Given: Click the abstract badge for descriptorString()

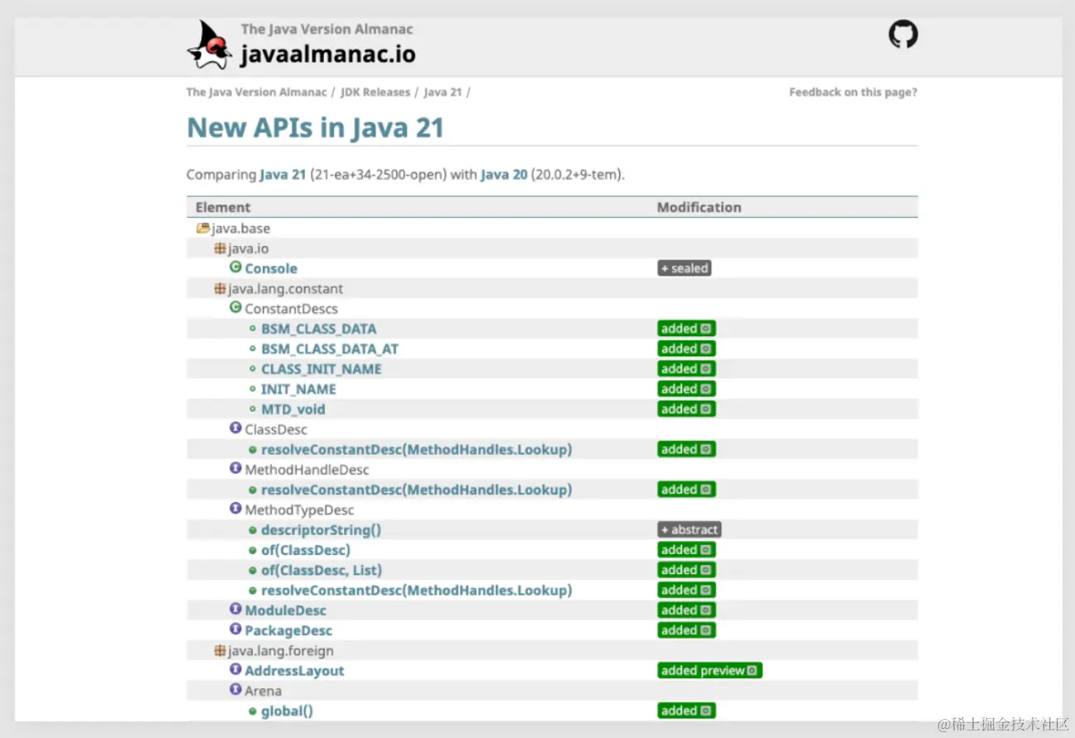Looking at the screenshot, I should (690, 530).
